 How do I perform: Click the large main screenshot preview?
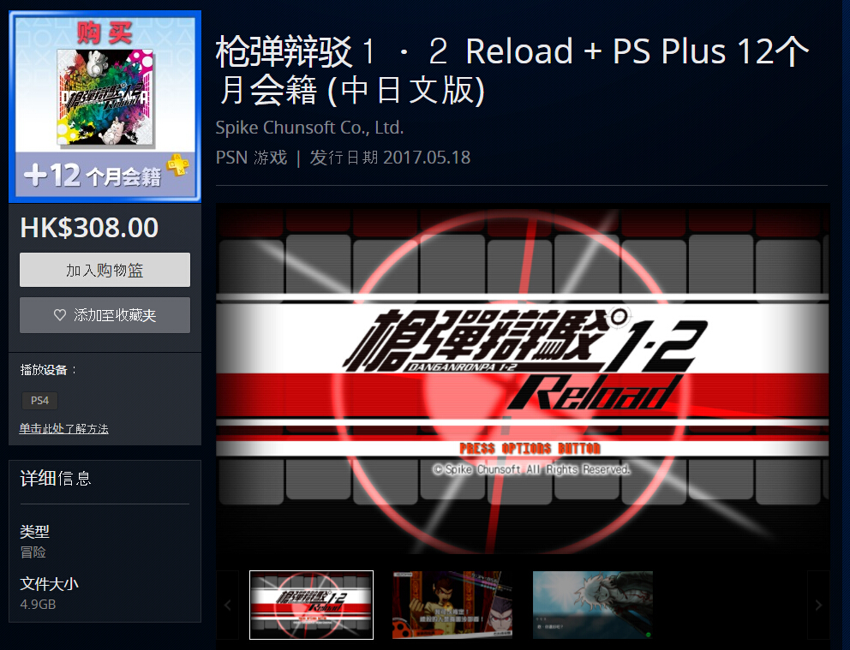click(x=523, y=379)
